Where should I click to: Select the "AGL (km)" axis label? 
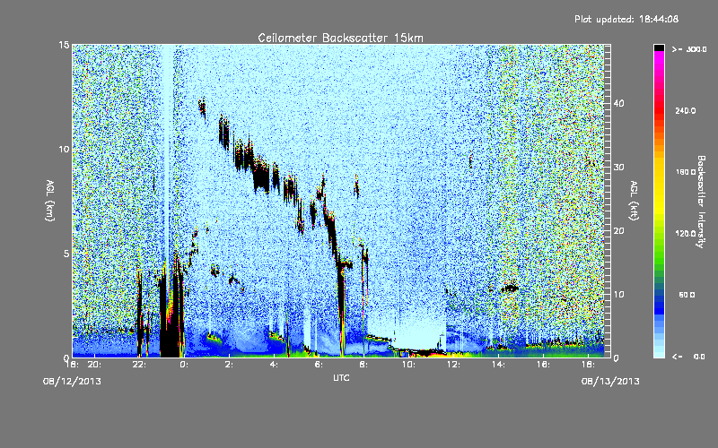point(50,201)
